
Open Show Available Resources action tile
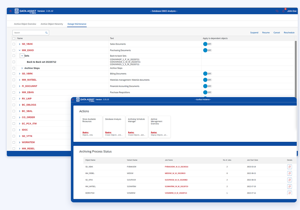pos(91,127)
